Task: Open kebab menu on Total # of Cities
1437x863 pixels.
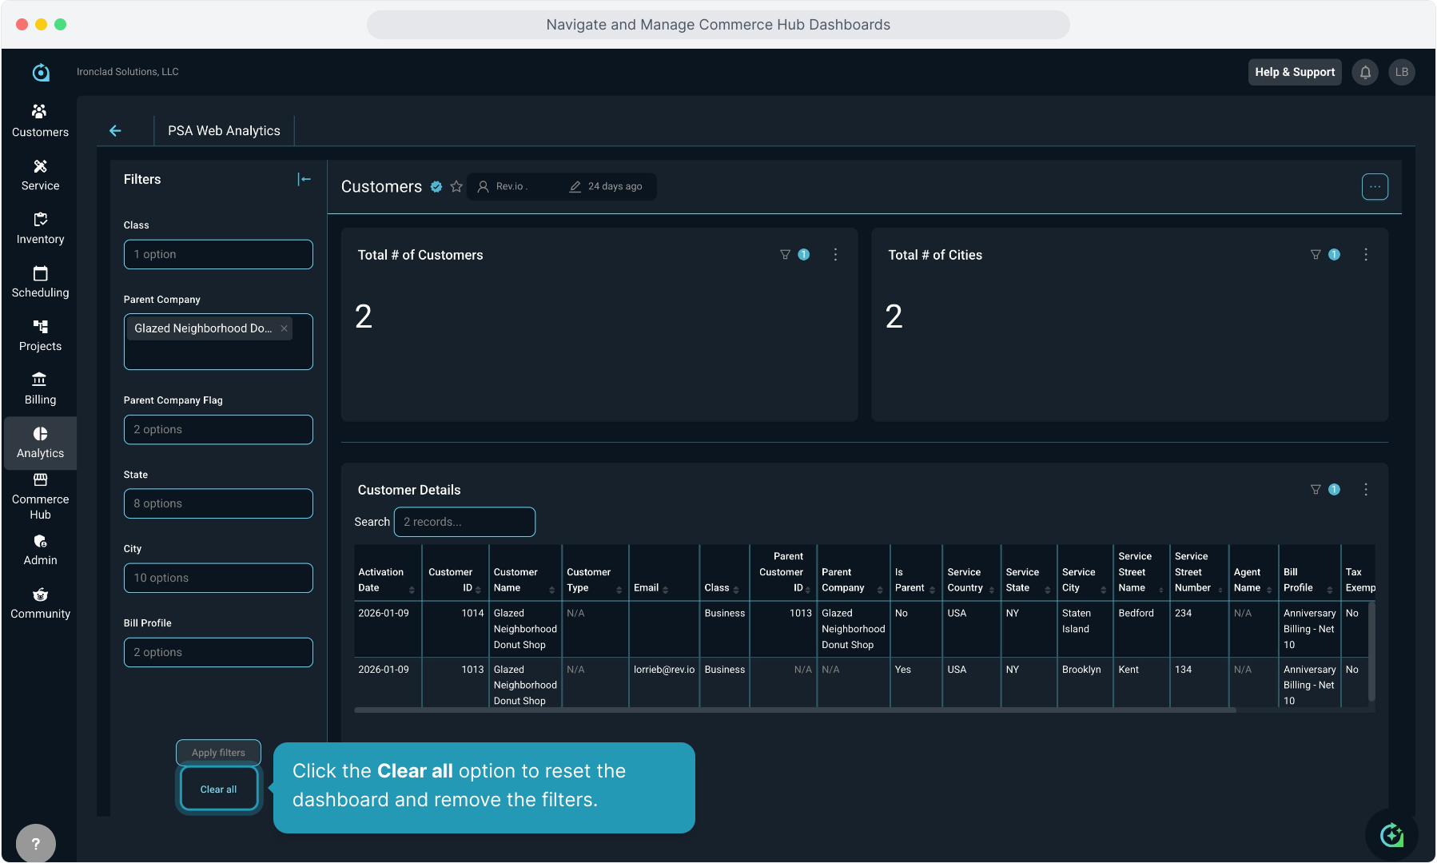Action: [1365, 255]
